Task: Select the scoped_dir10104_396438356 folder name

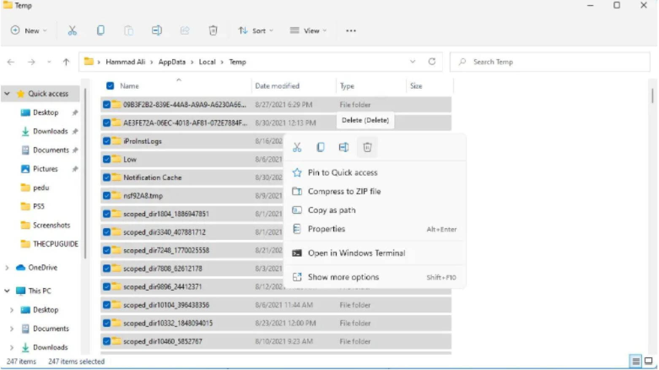Action: tap(166, 305)
